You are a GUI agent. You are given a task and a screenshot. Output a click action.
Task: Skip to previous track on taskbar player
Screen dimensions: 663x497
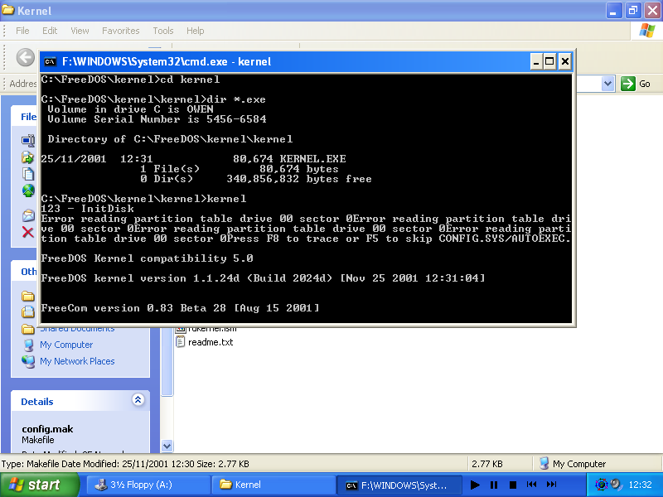[x=531, y=485]
